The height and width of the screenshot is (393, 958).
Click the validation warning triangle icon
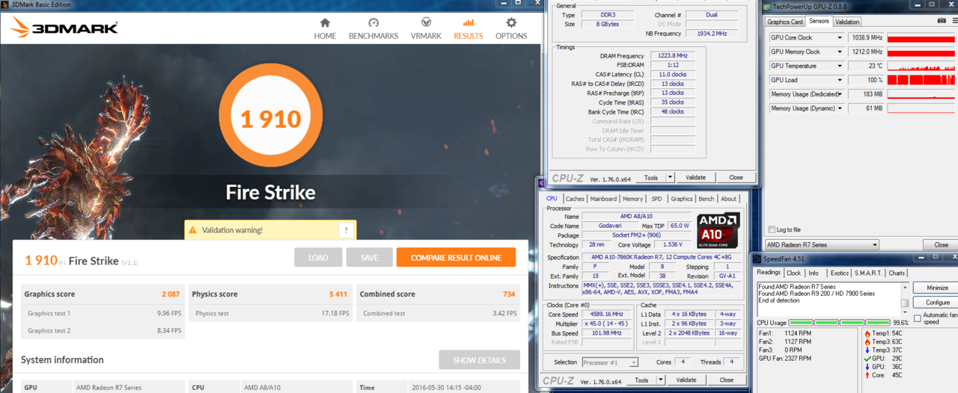click(192, 230)
